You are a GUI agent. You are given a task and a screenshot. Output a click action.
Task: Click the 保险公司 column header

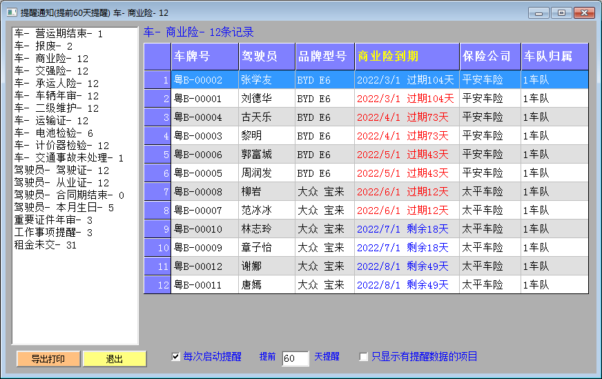(490, 57)
